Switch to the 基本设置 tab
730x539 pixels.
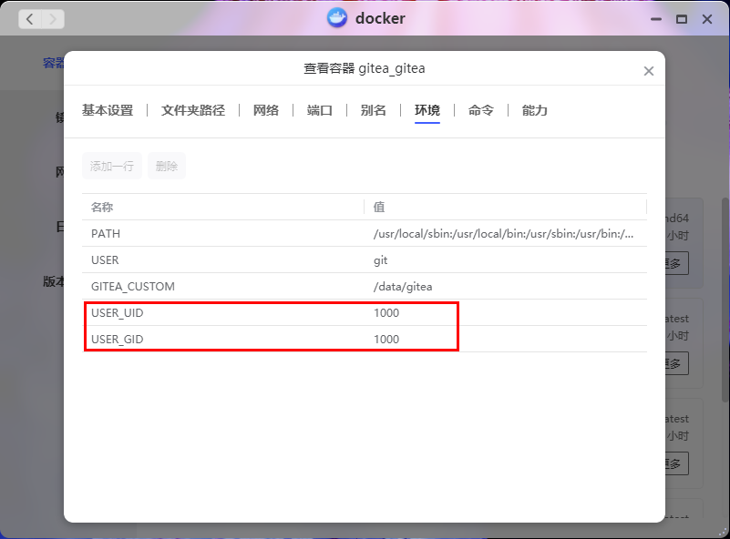coord(108,110)
